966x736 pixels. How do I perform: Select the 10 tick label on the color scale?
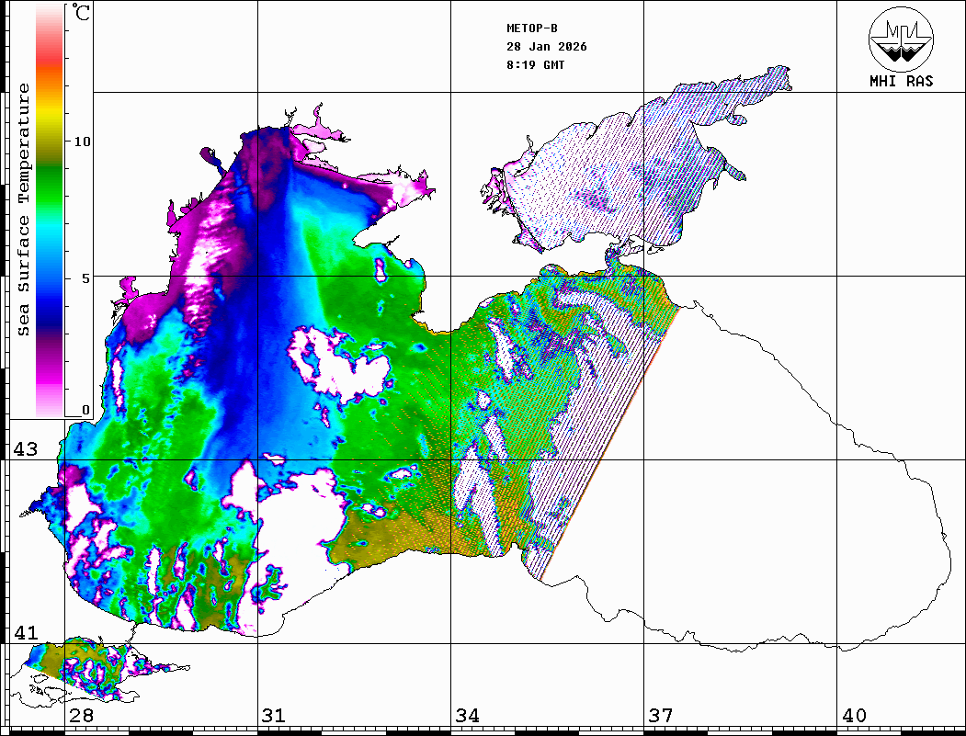click(x=83, y=142)
